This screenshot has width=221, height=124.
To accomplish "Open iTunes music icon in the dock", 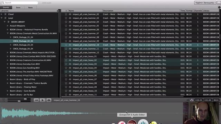I will (122, 123).
